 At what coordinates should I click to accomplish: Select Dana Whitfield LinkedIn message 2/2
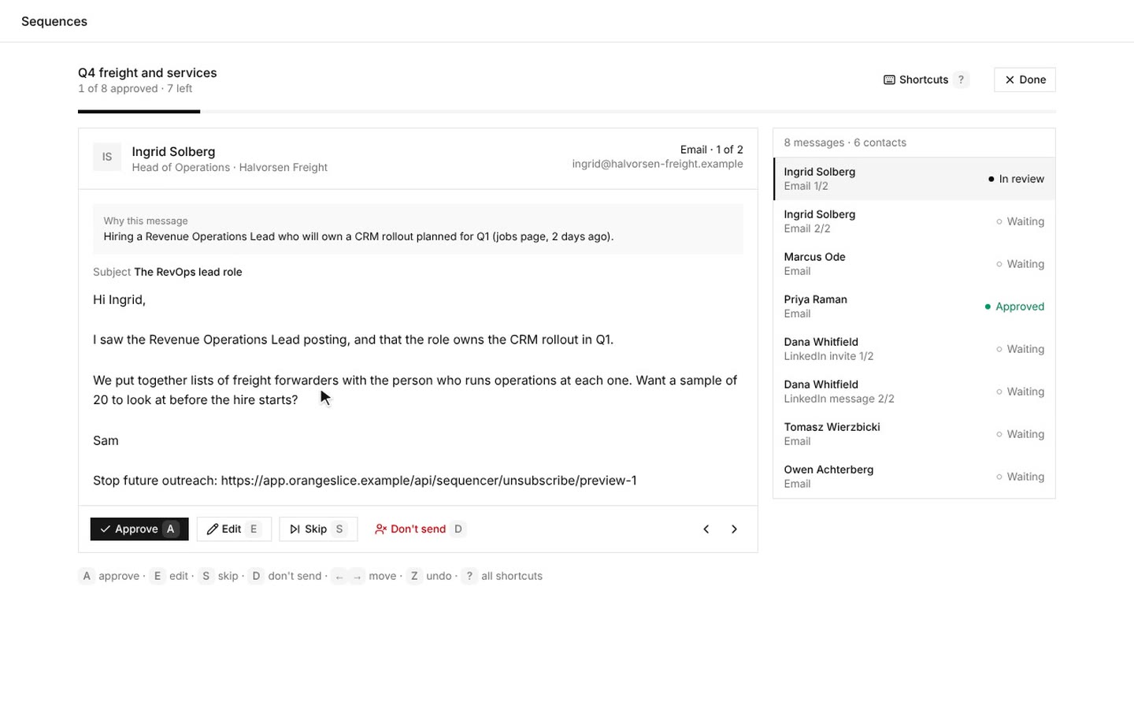tap(914, 392)
